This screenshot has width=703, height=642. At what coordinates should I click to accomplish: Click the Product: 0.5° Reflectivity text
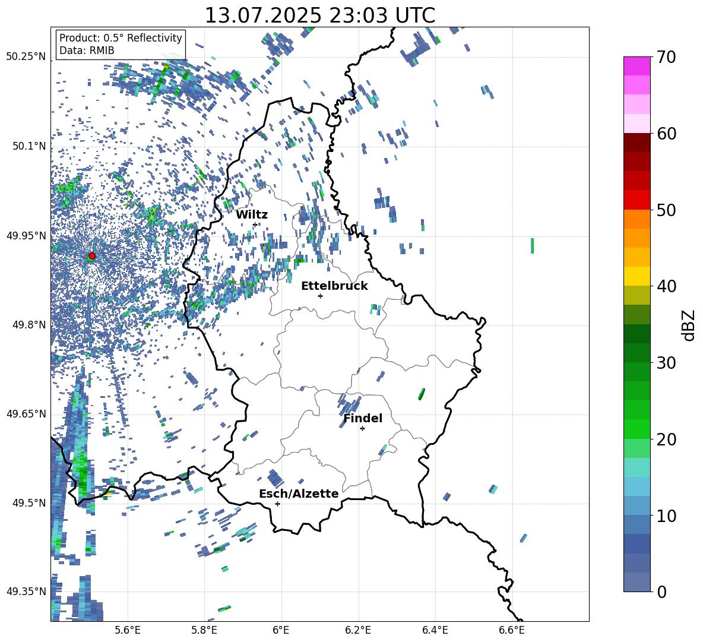point(121,37)
